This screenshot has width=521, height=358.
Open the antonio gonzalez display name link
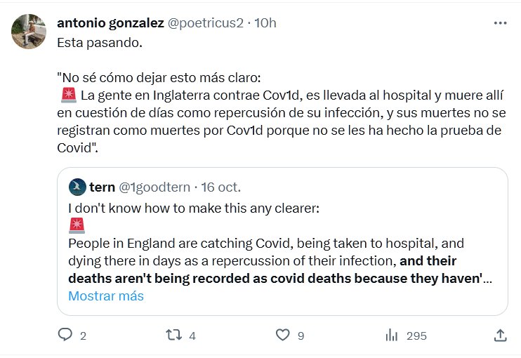pos(110,23)
